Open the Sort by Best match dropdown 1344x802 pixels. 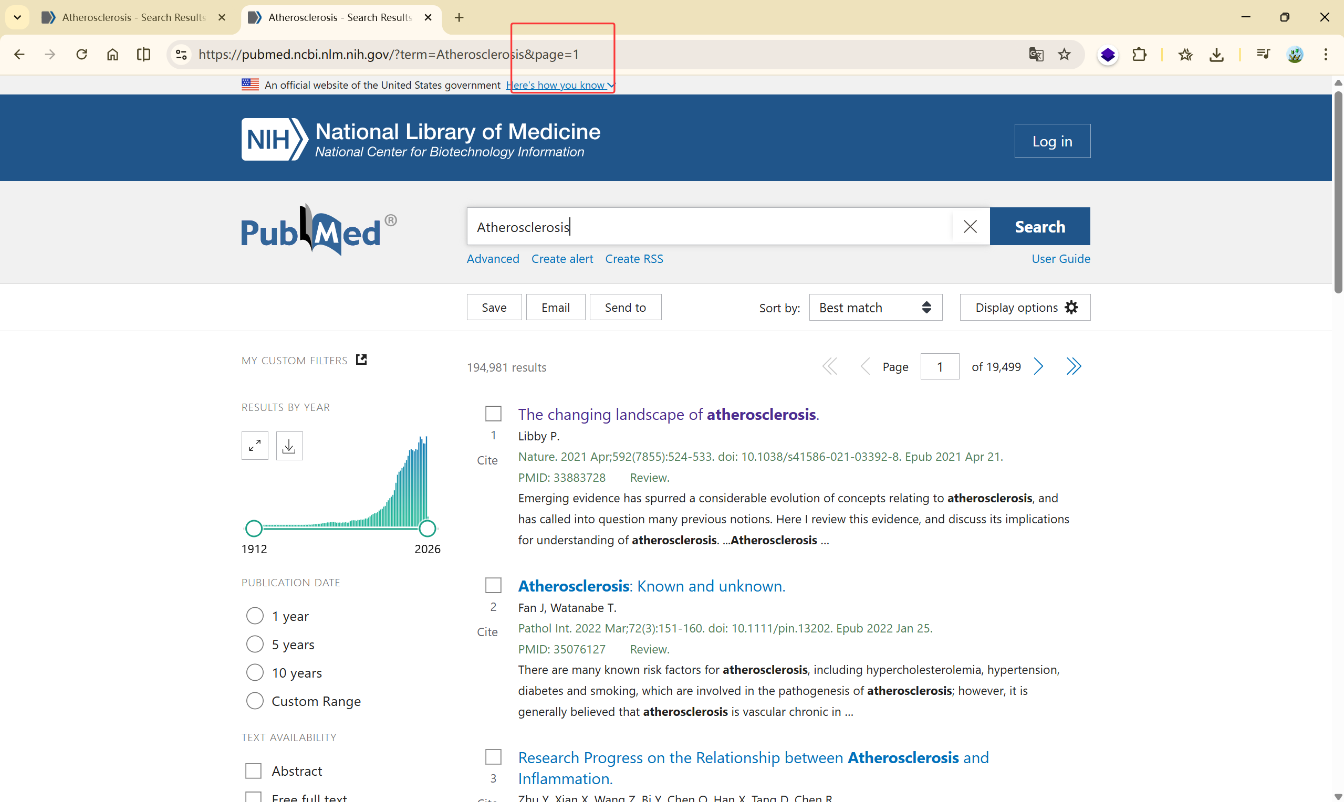click(x=876, y=308)
